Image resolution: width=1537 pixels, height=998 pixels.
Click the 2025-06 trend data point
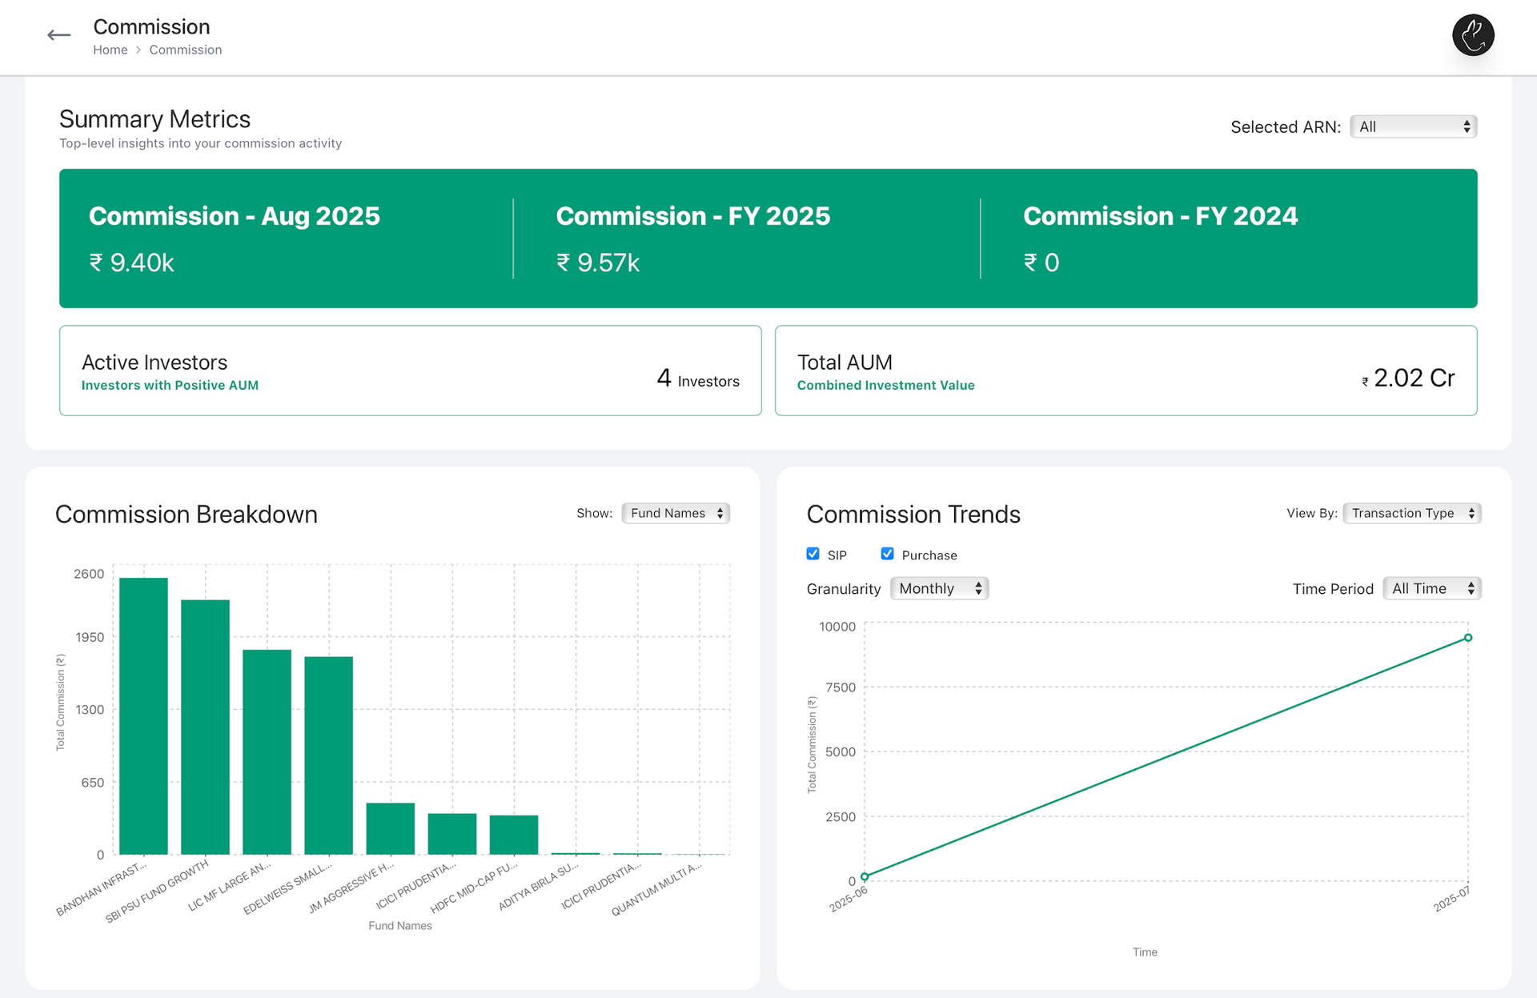865,876
